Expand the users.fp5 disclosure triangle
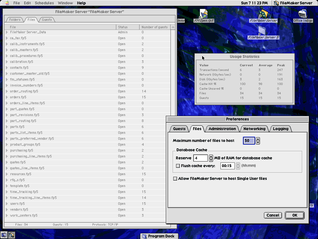 pyautogui.click(x=7, y=204)
